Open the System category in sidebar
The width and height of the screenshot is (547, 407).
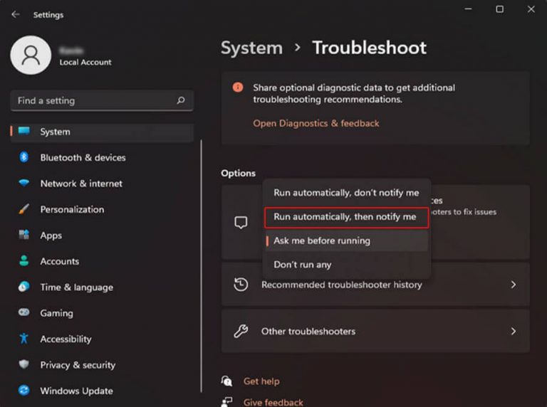tap(102, 132)
